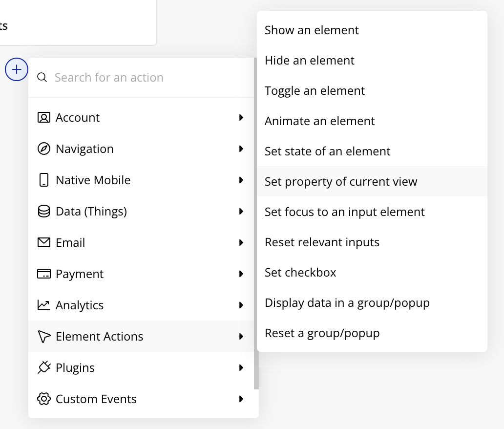This screenshot has width=504, height=429.
Task: Click the Payment card icon
Action: click(44, 274)
